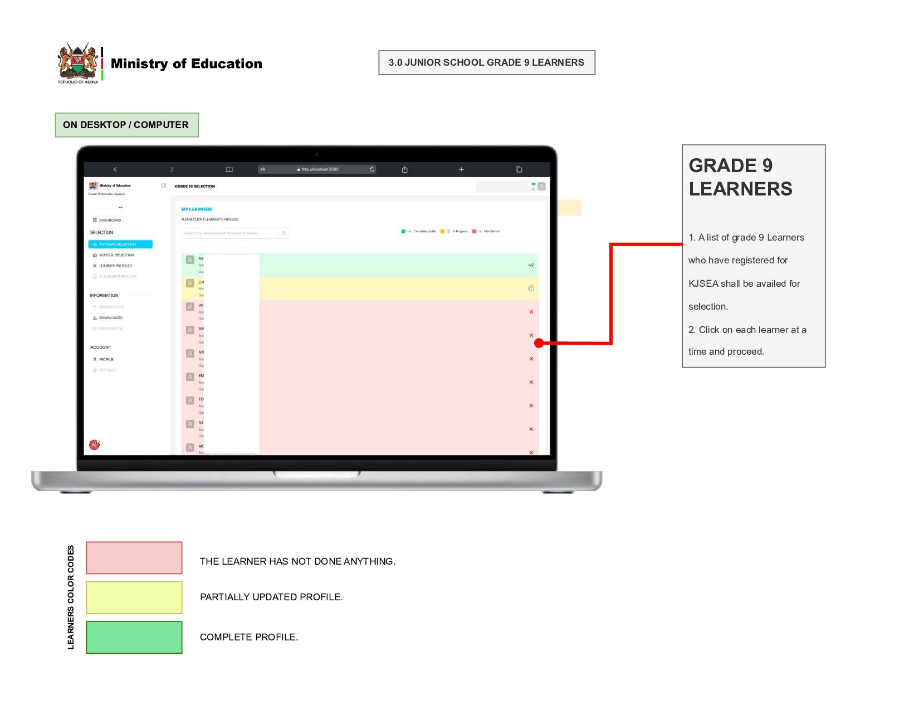The image size is (919, 710).
Task: Select the yellow swatch beside 'Partially updated profile'
Action: pos(134,598)
